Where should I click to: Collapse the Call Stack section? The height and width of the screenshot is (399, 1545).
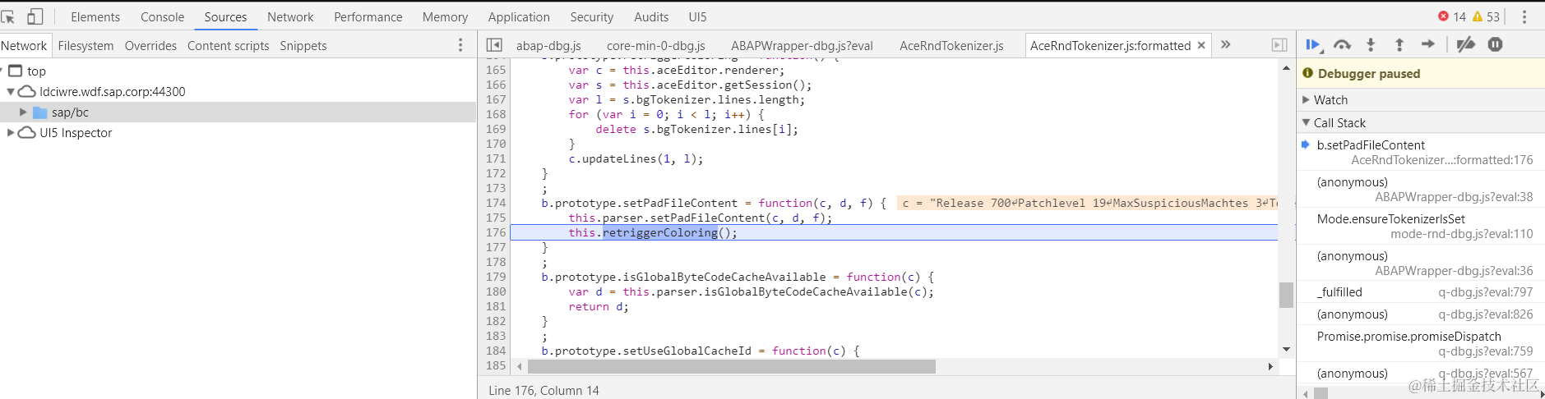click(1306, 122)
